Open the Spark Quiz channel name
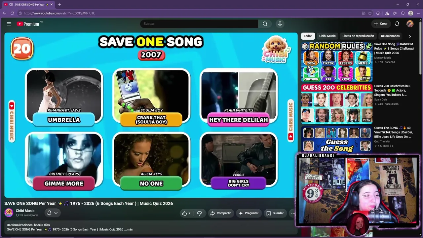Viewport: 423px width, 238px height. tap(380, 100)
